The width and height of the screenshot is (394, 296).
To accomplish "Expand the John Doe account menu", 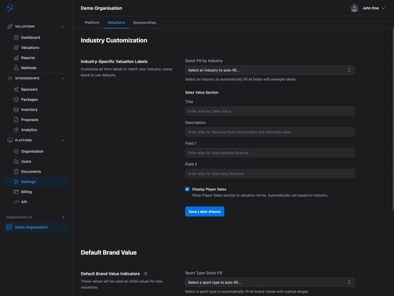I will (368, 7).
